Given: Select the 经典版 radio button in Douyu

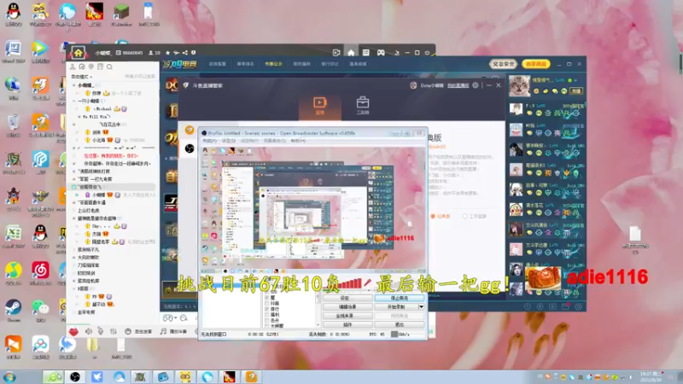Looking at the screenshot, I should (433, 216).
